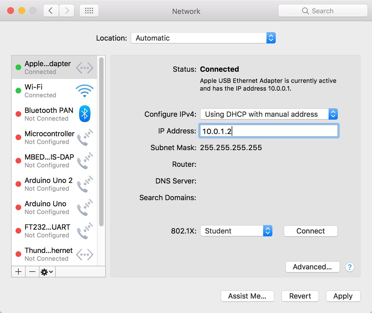Click the Apply button
The height and width of the screenshot is (313, 372).
pyautogui.click(x=343, y=296)
